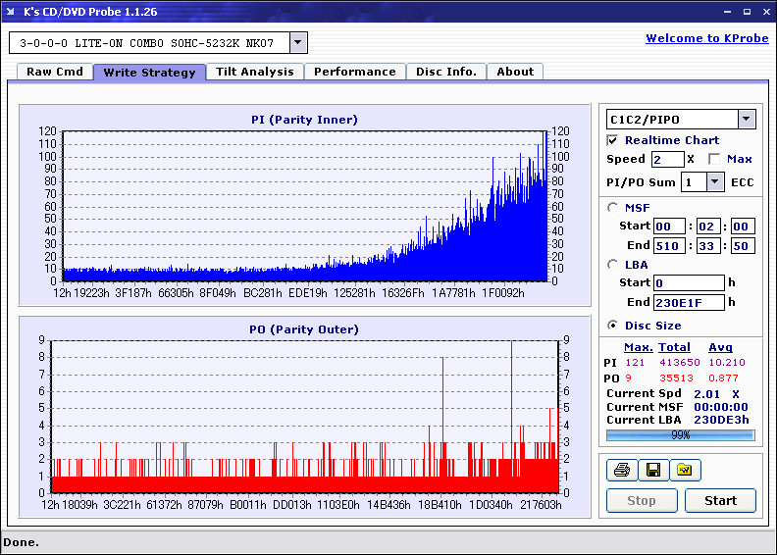Click the save floppy disk icon
This screenshot has width=777, height=555.
point(653,470)
